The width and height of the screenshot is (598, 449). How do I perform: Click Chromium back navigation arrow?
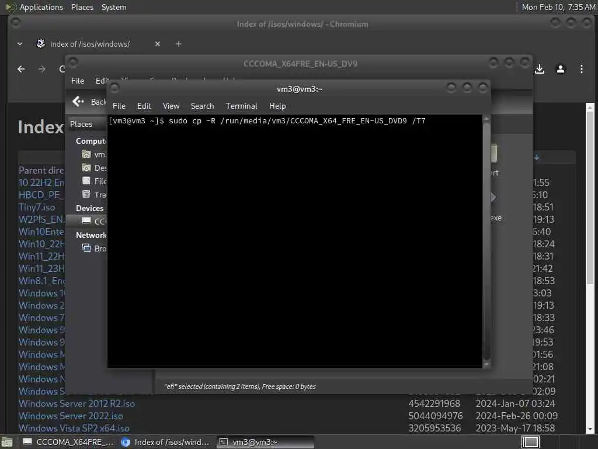tap(22, 69)
